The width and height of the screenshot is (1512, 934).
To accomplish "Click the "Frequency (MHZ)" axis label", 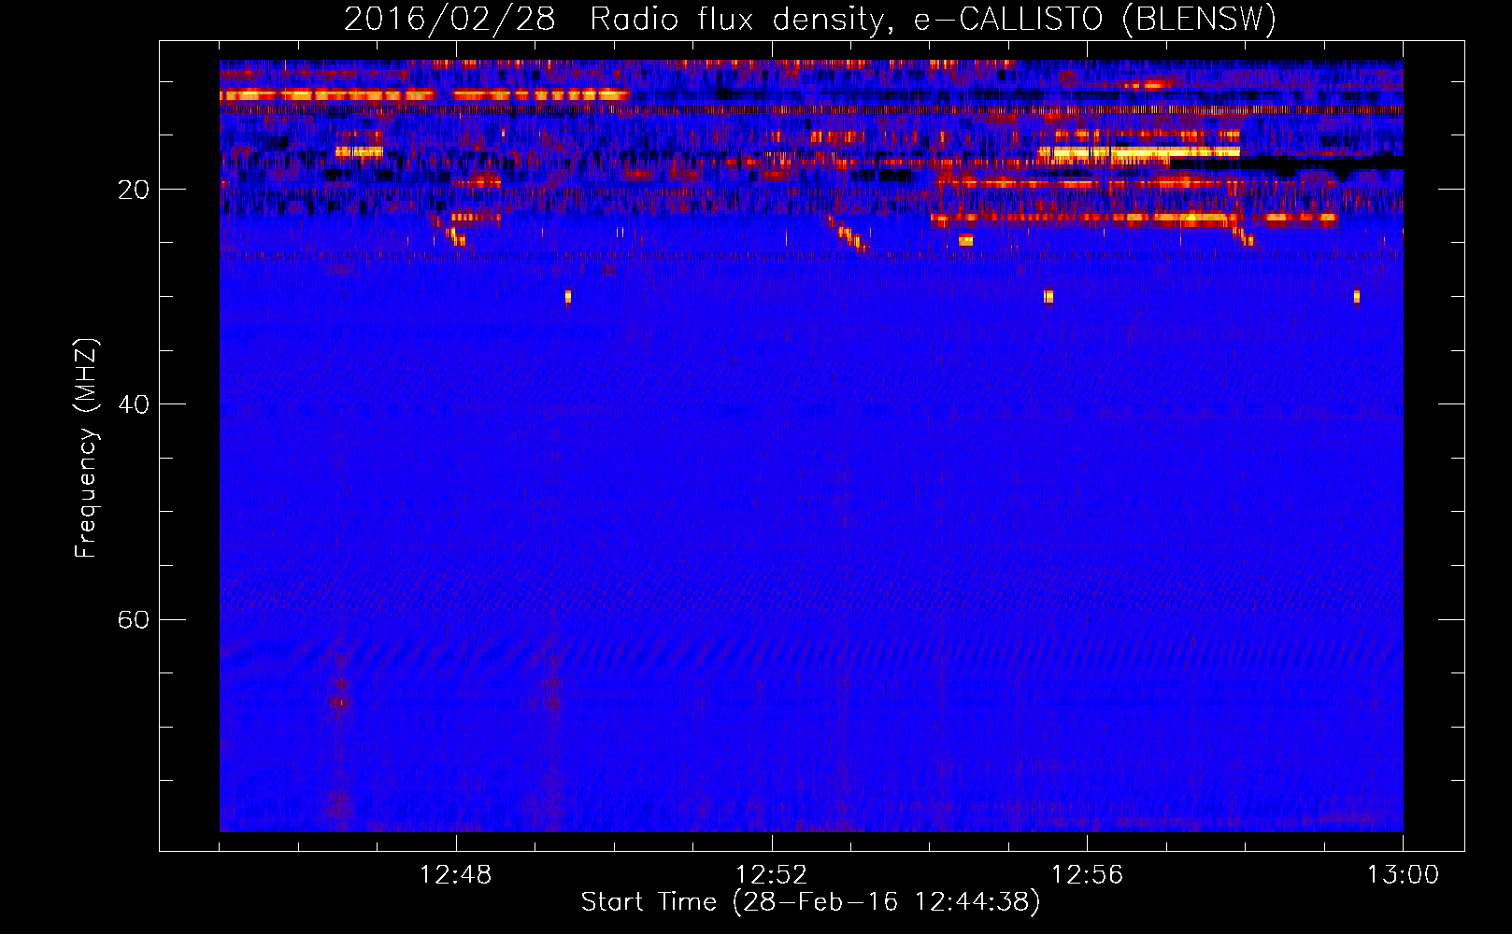I will click(x=86, y=448).
